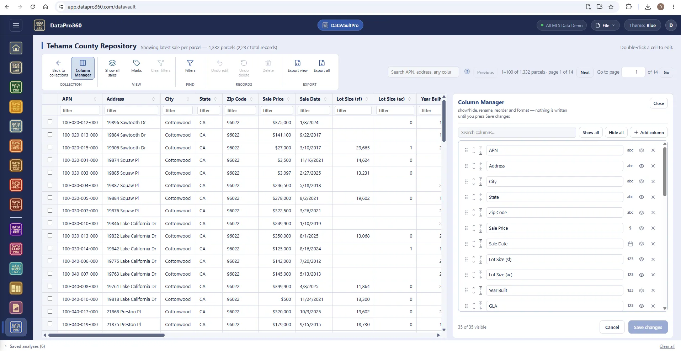Focus the Search APN, address field
This screenshot has height=351, width=681.
[x=423, y=72]
